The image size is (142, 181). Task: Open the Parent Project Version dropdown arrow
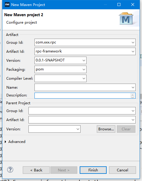coord(78,129)
